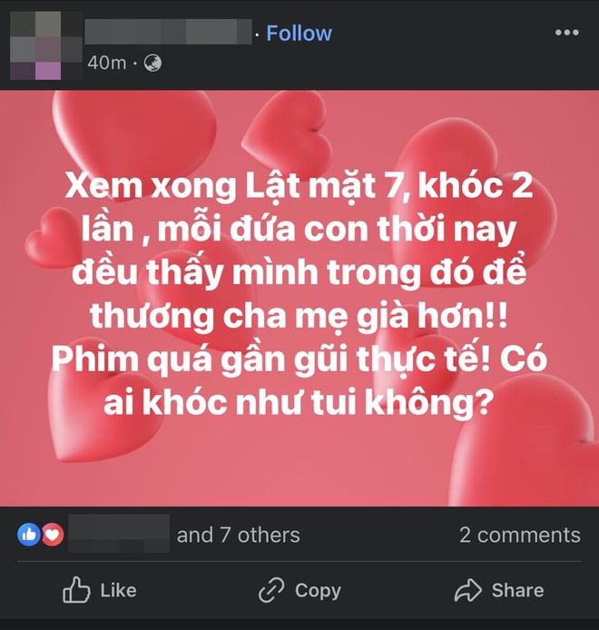Viewport: 599px width, 630px height.
Task: Click the blue like reaction badge
Action: 28,535
